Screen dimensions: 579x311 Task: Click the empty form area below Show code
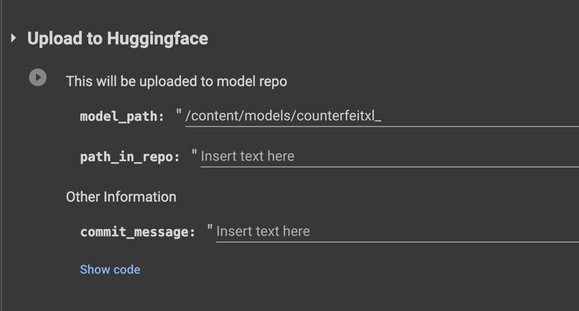(x=295, y=295)
